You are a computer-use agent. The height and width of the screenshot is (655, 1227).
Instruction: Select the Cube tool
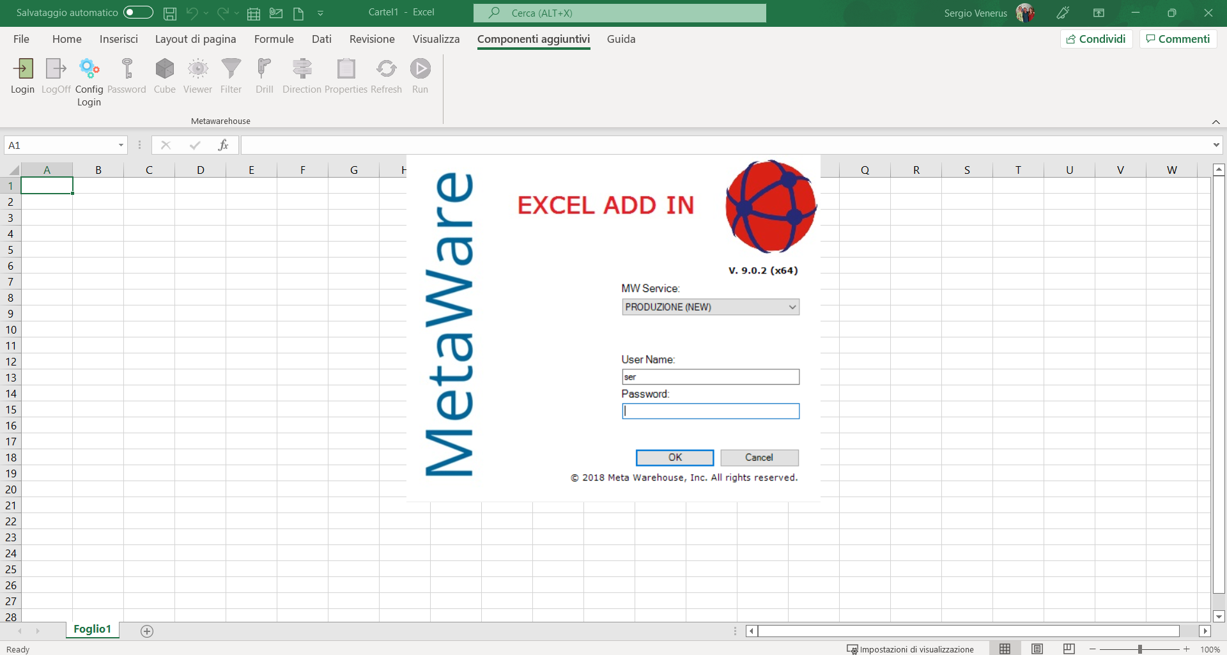click(164, 68)
